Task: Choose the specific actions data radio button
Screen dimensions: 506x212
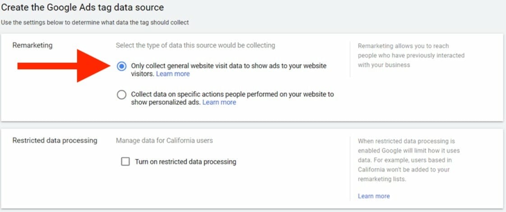Action: click(x=121, y=95)
